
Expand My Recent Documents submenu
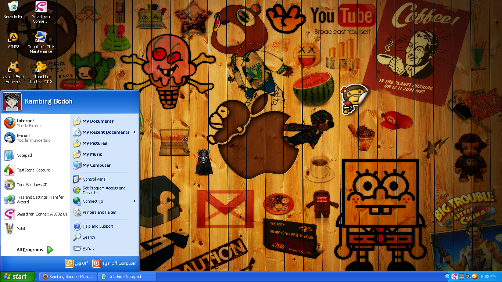(x=104, y=132)
